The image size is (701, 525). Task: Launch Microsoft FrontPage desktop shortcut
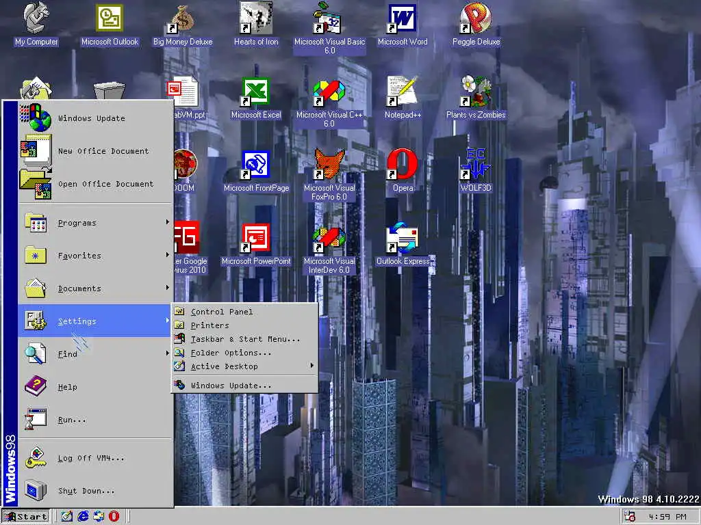[256, 172]
